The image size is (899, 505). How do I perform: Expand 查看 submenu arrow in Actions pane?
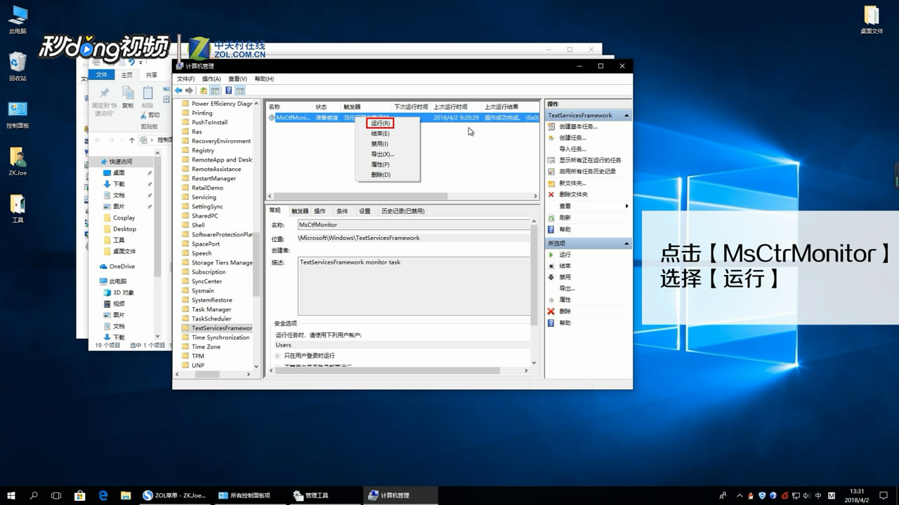click(x=626, y=206)
